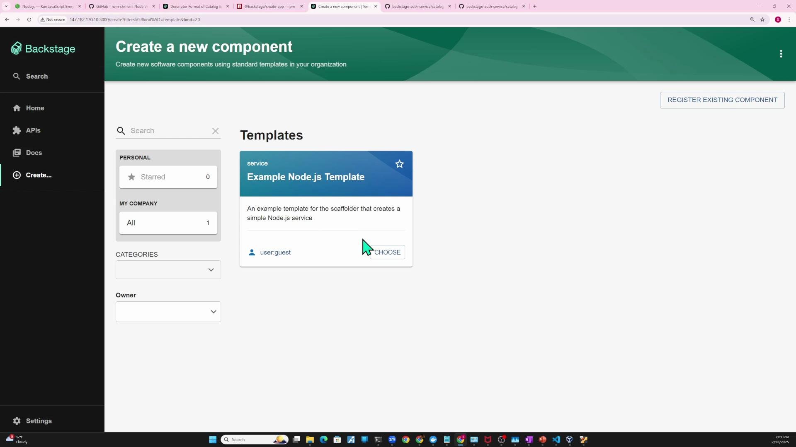The height and width of the screenshot is (447, 796).
Task: Click the address bar URL
Action: pyautogui.click(x=135, y=19)
